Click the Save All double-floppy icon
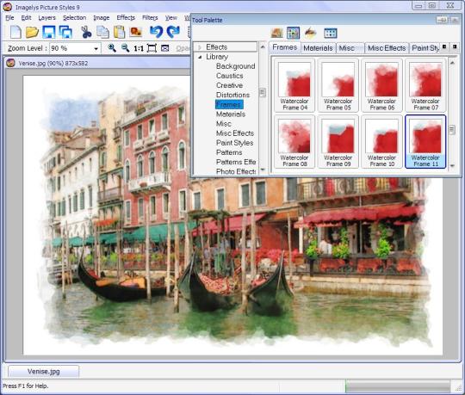Image resolution: width=465 pixels, height=395 pixels. (65, 32)
